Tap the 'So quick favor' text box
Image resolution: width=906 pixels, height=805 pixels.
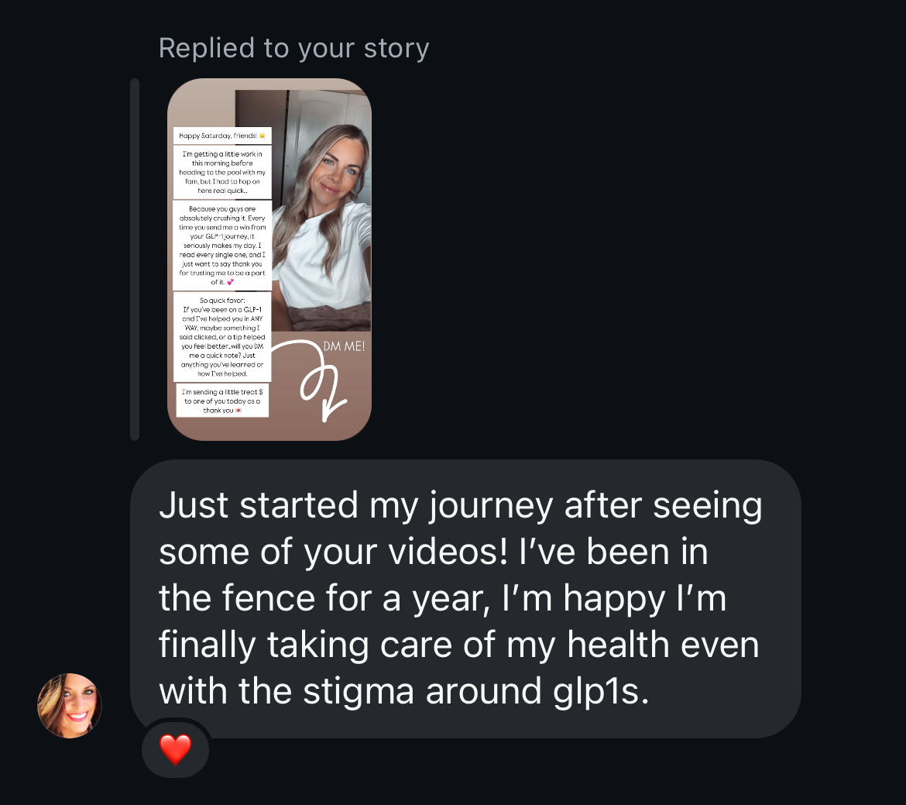pyautogui.click(x=222, y=337)
